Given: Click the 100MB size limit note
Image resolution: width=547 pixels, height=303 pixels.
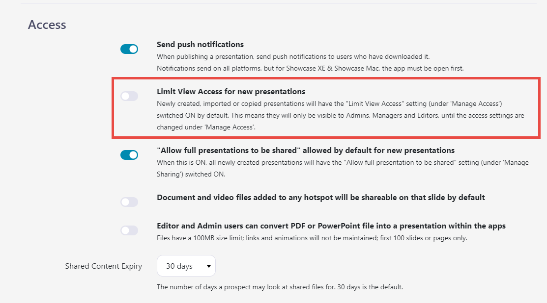Looking at the screenshot, I should pyautogui.click(x=312, y=238).
